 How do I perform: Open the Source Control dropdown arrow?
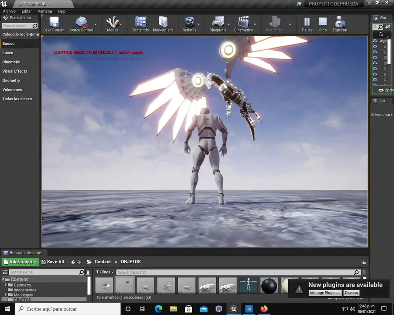[95, 24]
